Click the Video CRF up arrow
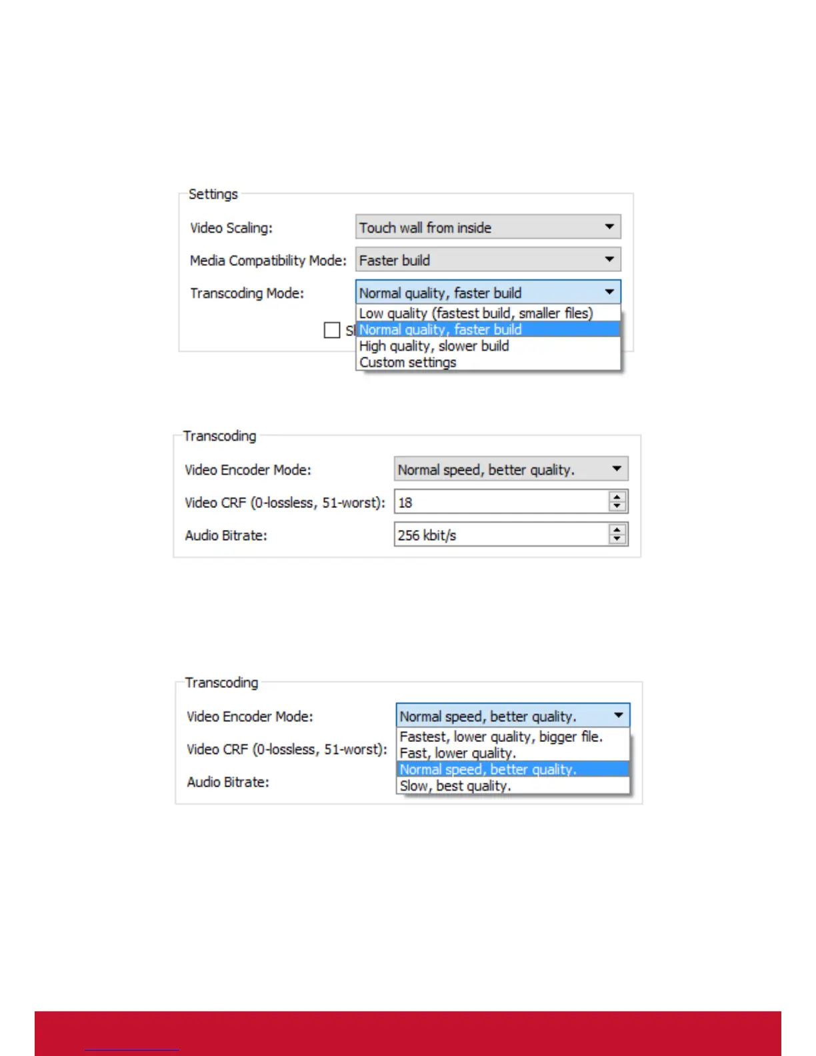This screenshot has height=1056, width=816. tap(617, 497)
